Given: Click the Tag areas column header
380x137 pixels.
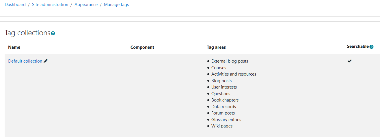Looking at the screenshot, I should pos(216,47).
